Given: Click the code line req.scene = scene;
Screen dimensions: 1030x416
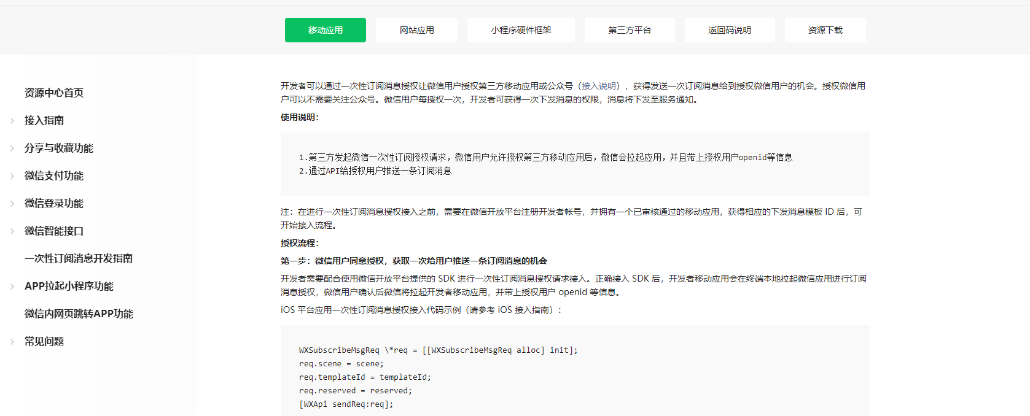Looking at the screenshot, I should tap(341, 364).
